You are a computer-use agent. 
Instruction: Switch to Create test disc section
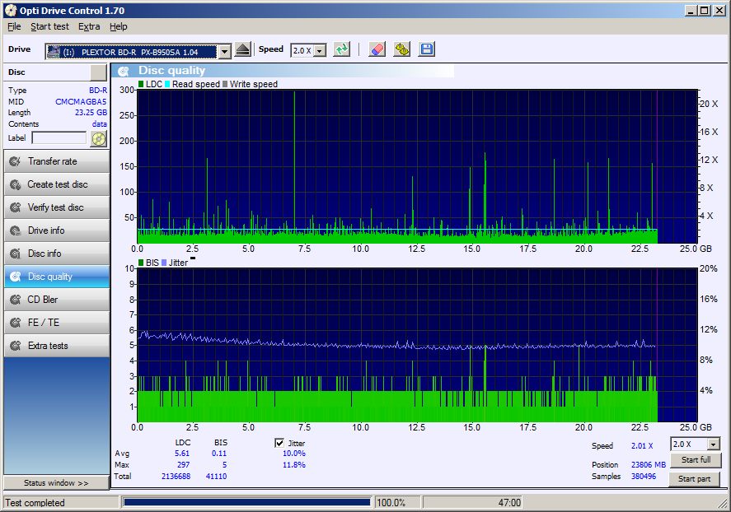point(57,184)
